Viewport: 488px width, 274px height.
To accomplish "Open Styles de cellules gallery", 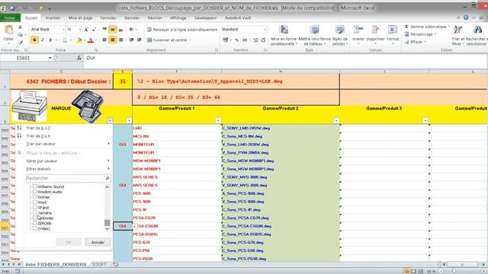I will (339, 36).
